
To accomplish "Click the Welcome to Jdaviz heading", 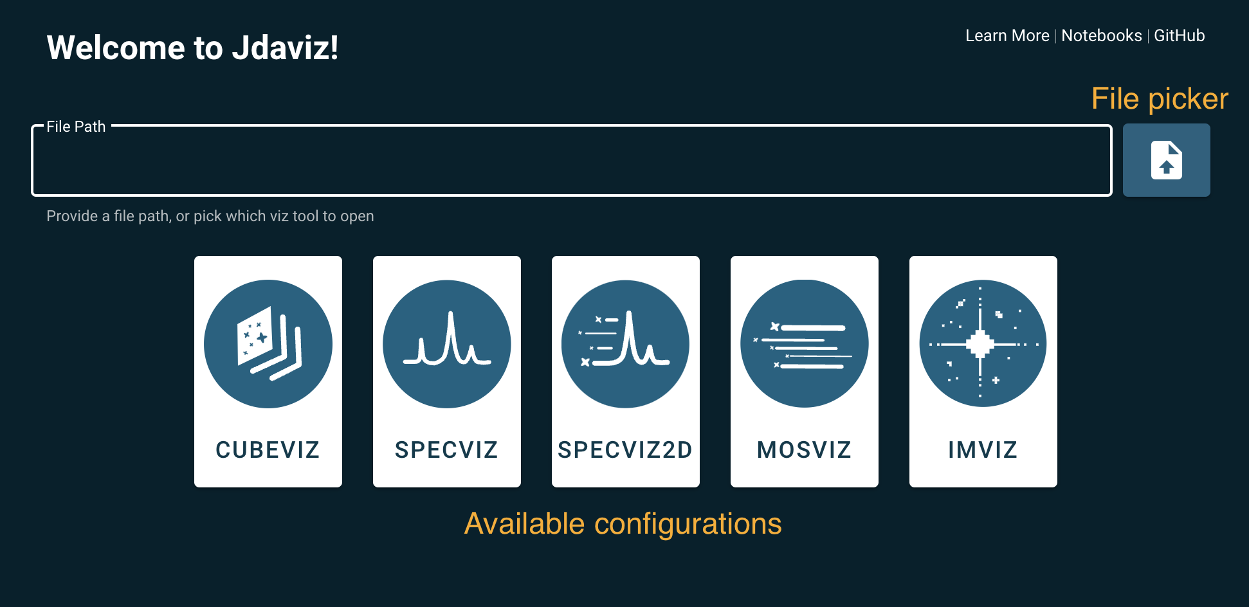I will [193, 47].
